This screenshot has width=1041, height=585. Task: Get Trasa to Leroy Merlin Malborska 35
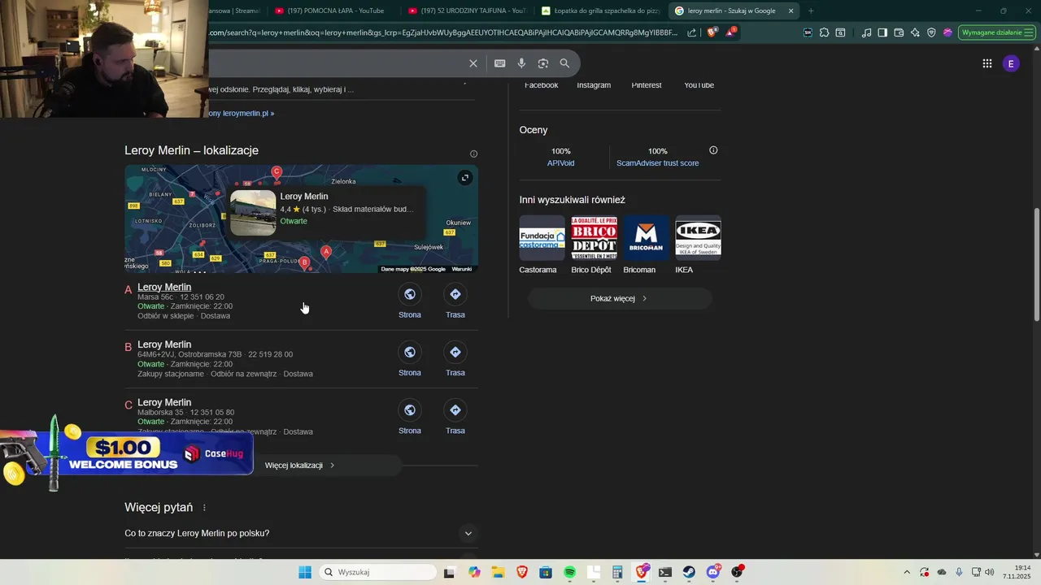[x=455, y=417]
